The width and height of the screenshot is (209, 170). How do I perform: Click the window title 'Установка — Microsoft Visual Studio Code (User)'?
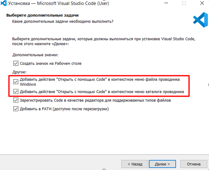click(x=59, y=3)
